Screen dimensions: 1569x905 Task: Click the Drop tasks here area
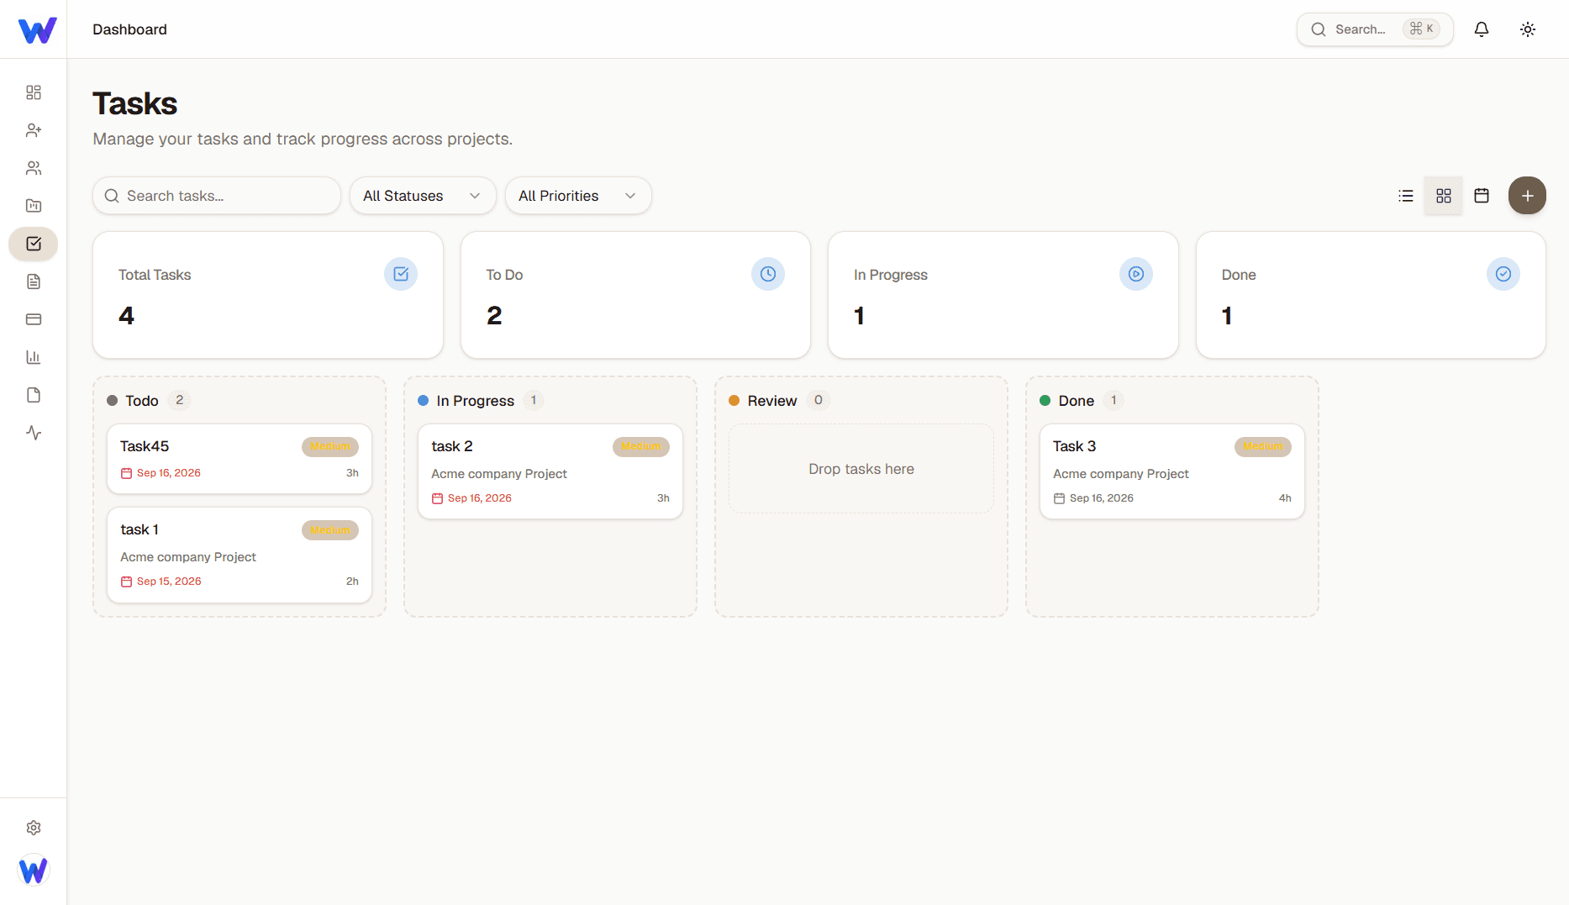pyautogui.click(x=861, y=469)
